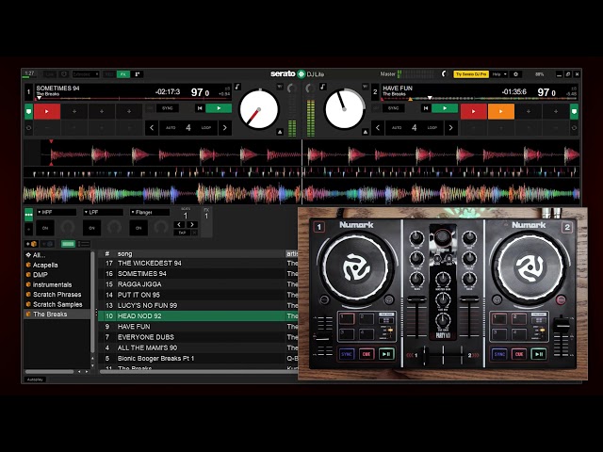Click the REC button in top toolbar
The width and height of the screenshot is (603, 452).
click(x=109, y=74)
